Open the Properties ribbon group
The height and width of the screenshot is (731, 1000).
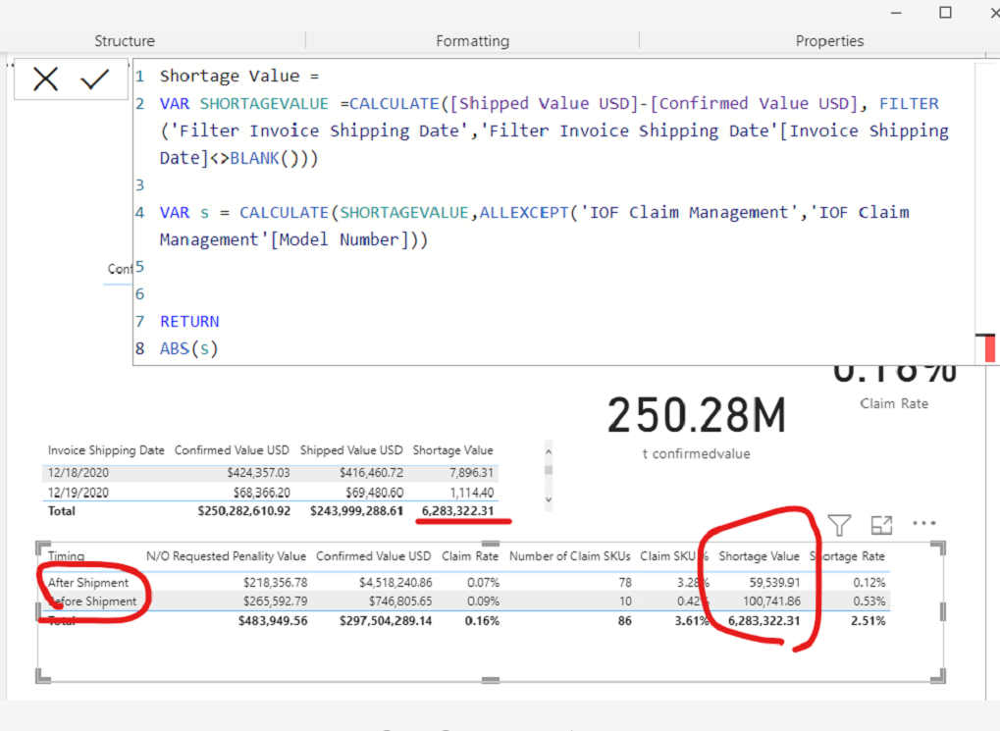(829, 41)
